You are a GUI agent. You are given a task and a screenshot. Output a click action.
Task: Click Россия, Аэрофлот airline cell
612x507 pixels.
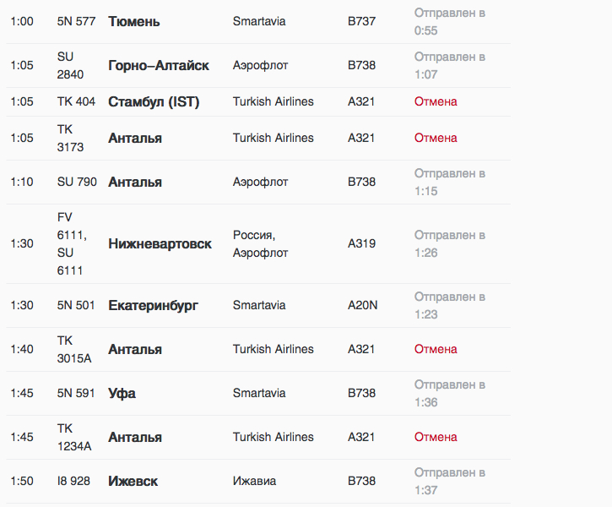[x=260, y=243]
